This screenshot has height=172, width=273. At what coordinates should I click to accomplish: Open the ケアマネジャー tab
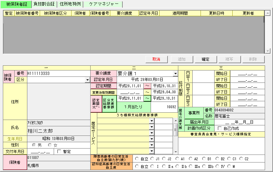click(x=103, y=4)
